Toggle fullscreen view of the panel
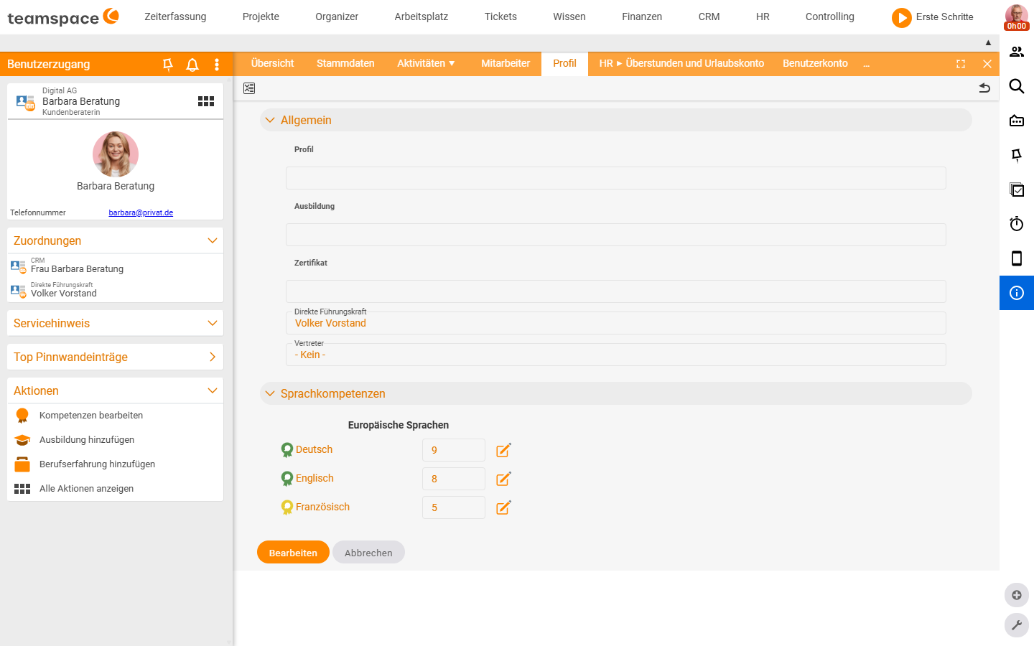1034x646 pixels. [961, 64]
